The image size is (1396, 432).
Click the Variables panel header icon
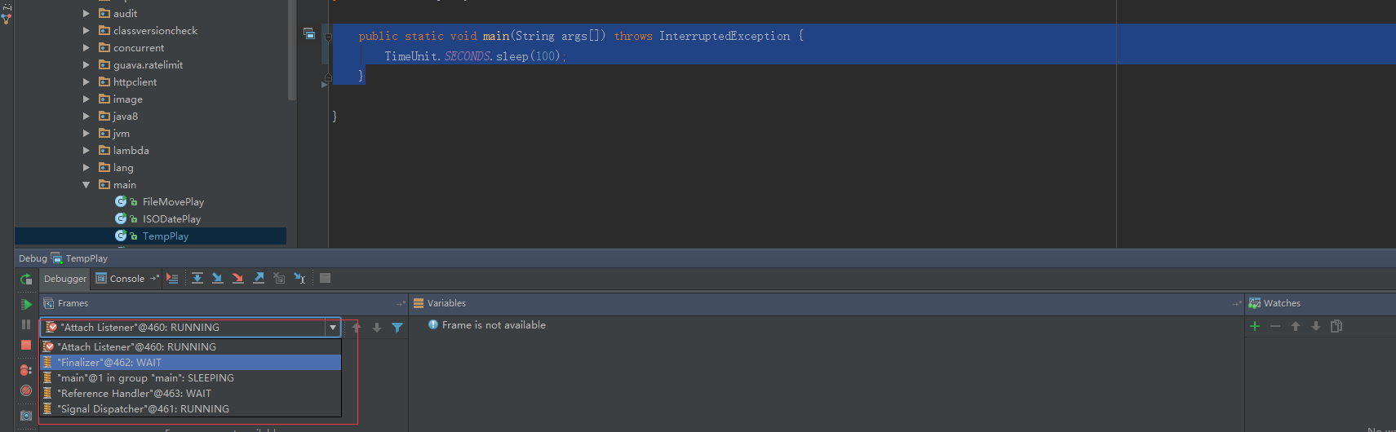(419, 303)
